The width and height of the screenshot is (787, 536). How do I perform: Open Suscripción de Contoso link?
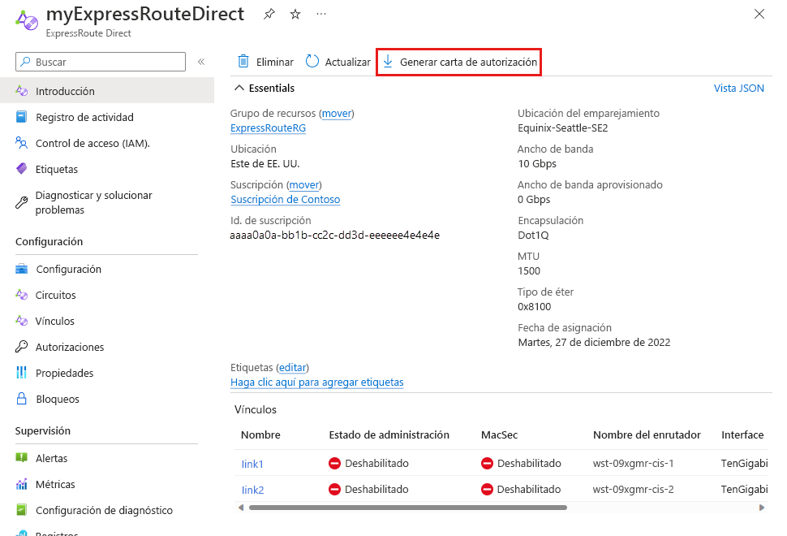click(x=285, y=200)
